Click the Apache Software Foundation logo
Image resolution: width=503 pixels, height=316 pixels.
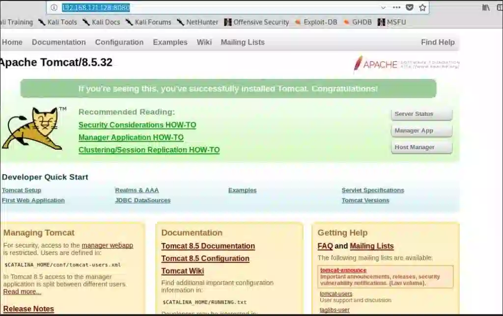(406, 63)
